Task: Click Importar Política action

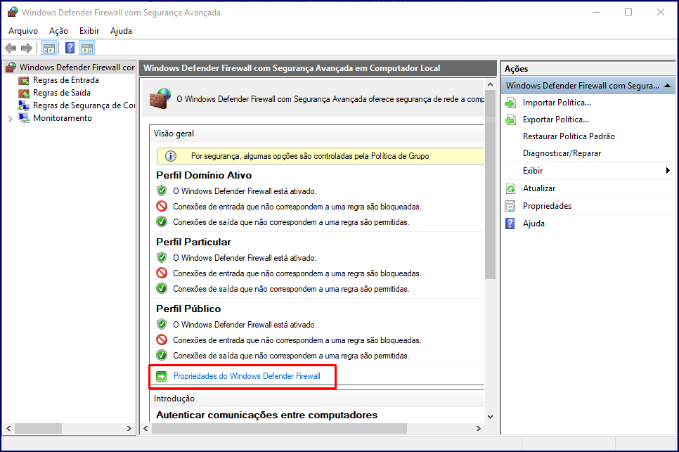Action: 557,103
